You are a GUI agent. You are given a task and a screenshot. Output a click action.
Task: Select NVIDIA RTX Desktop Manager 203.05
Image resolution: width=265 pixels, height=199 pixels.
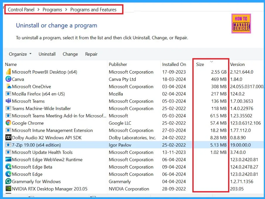tap(50, 189)
